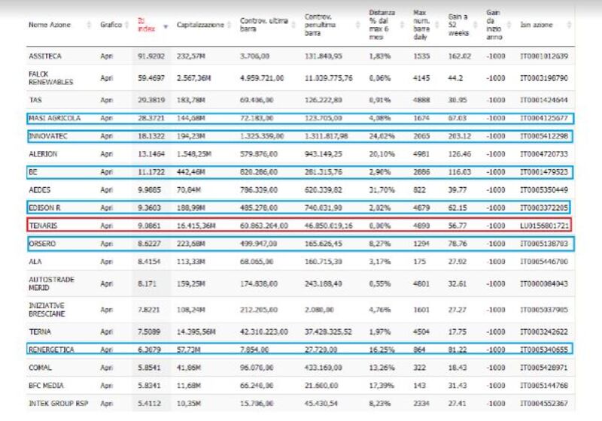The image size is (602, 421).
Task: Click BFC MEDIA distance value 17,39%
Action: (x=382, y=386)
